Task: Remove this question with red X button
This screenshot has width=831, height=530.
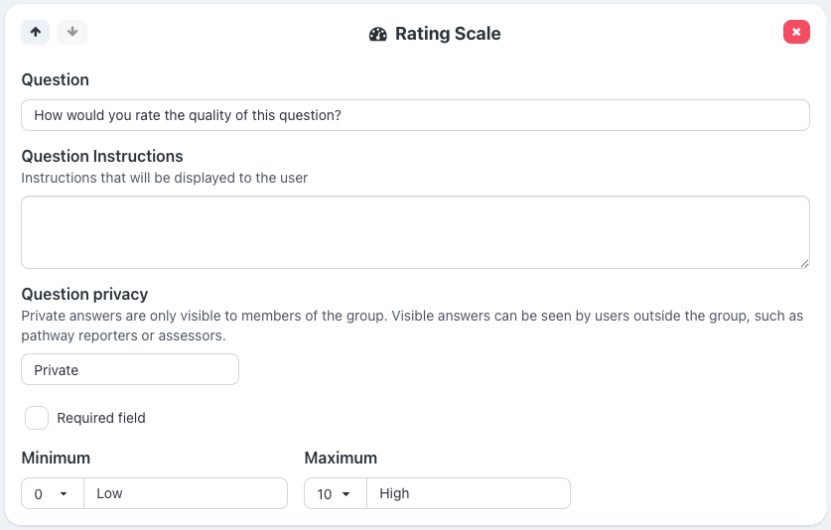Action: pyautogui.click(x=796, y=32)
